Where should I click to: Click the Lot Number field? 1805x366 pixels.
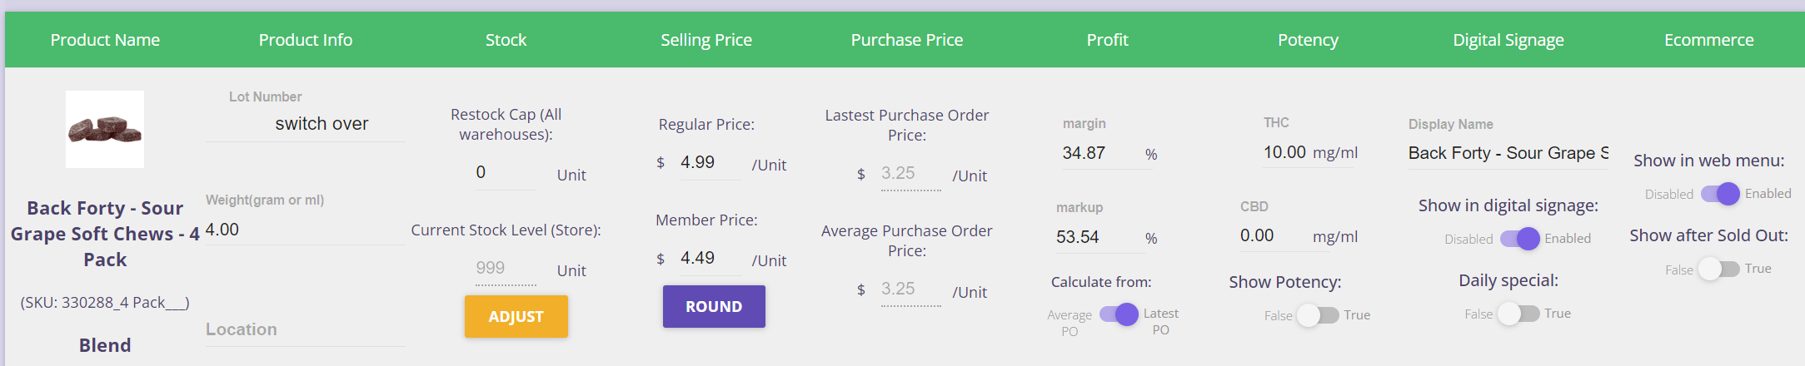(x=306, y=124)
